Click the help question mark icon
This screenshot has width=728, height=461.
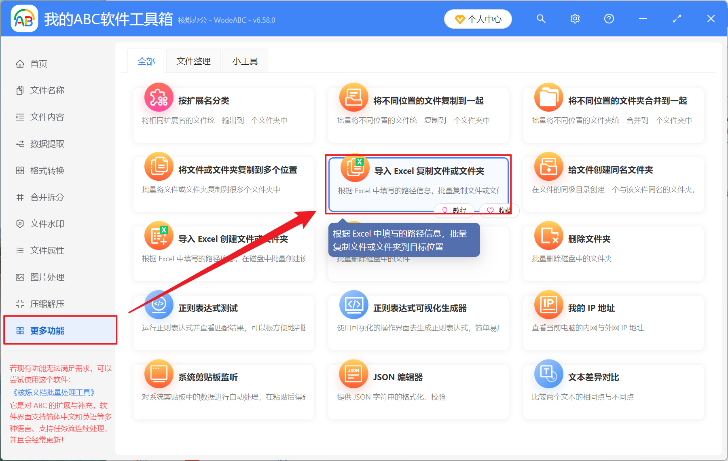pyautogui.click(x=609, y=19)
